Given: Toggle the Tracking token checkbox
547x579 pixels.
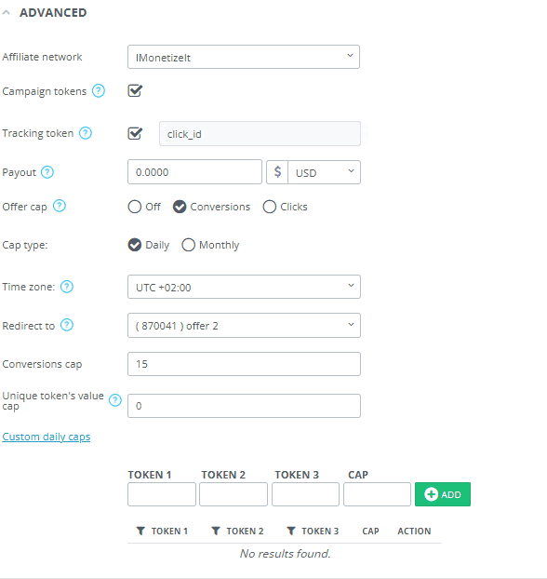Looking at the screenshot, I should (135, 133).
